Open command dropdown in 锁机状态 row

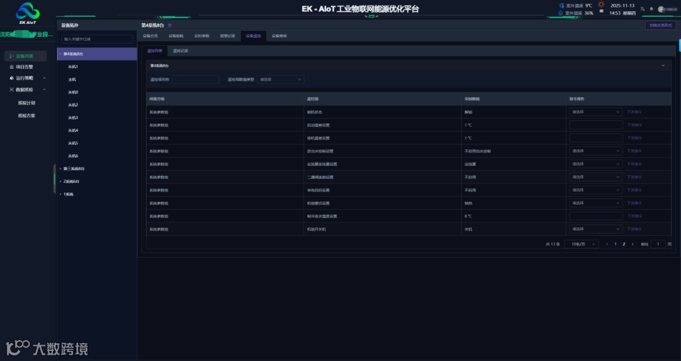tap(596, 112)
